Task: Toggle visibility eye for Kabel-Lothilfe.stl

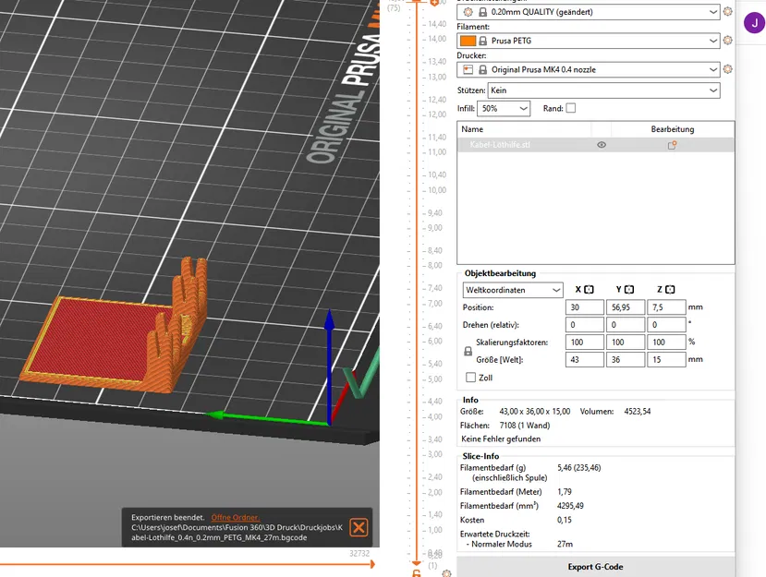Action: (x=602, y=145)
